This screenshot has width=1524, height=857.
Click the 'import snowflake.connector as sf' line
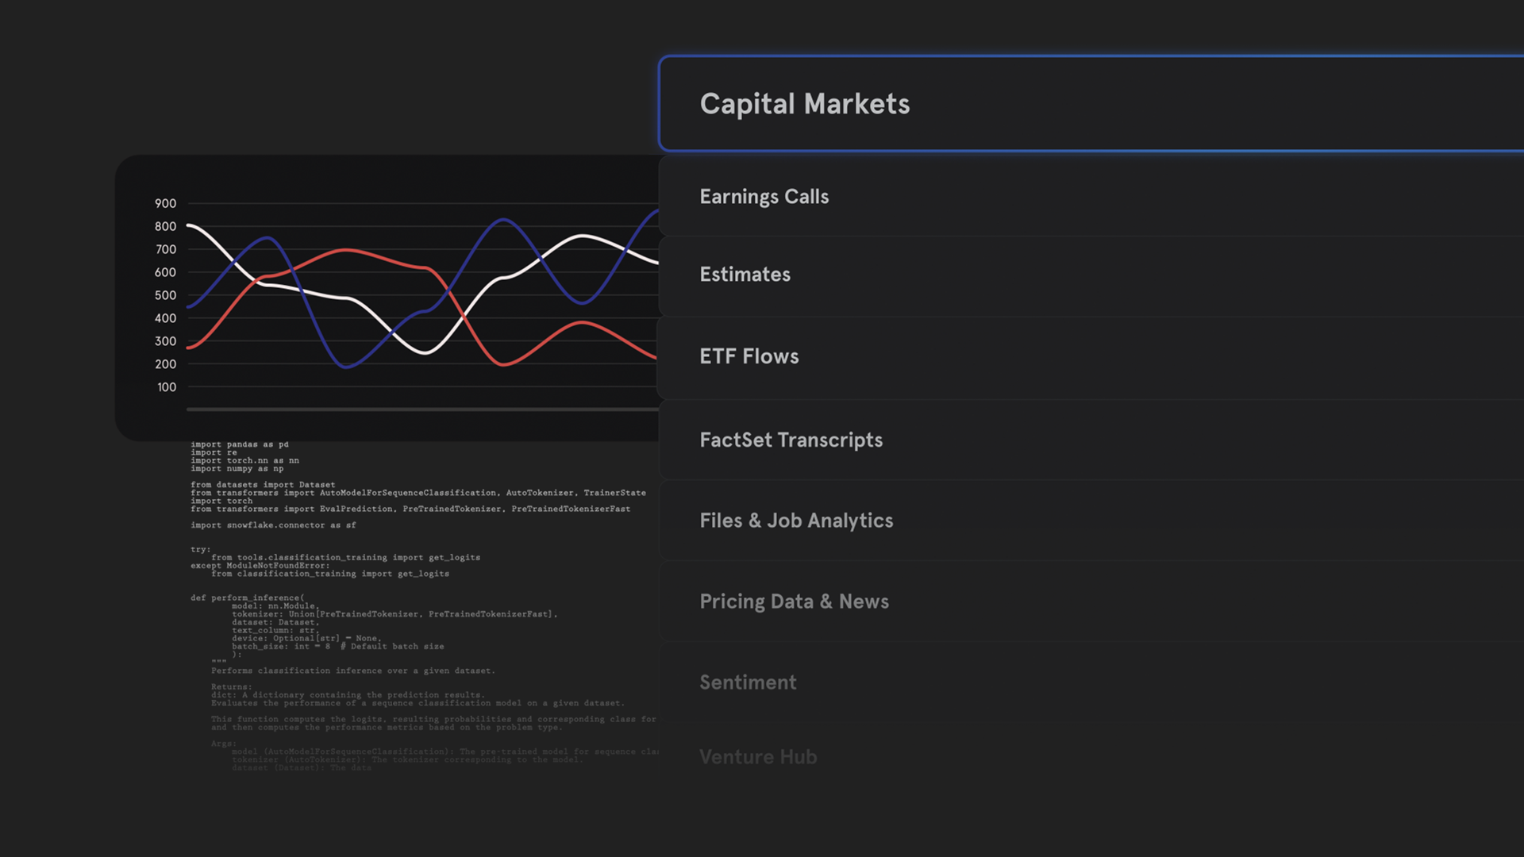pyautogui.click(x=273, y=525)
